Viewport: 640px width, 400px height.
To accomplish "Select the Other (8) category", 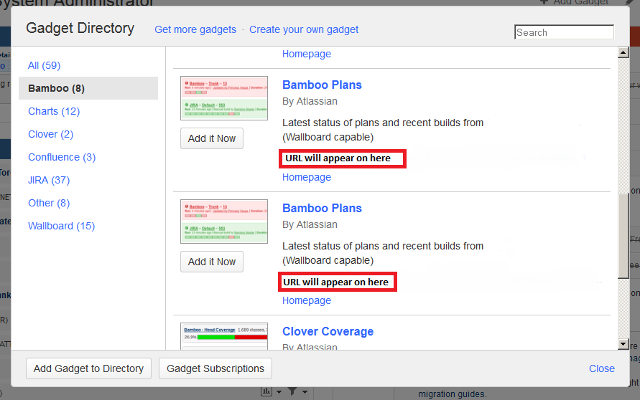I will (x=49, y=203).
